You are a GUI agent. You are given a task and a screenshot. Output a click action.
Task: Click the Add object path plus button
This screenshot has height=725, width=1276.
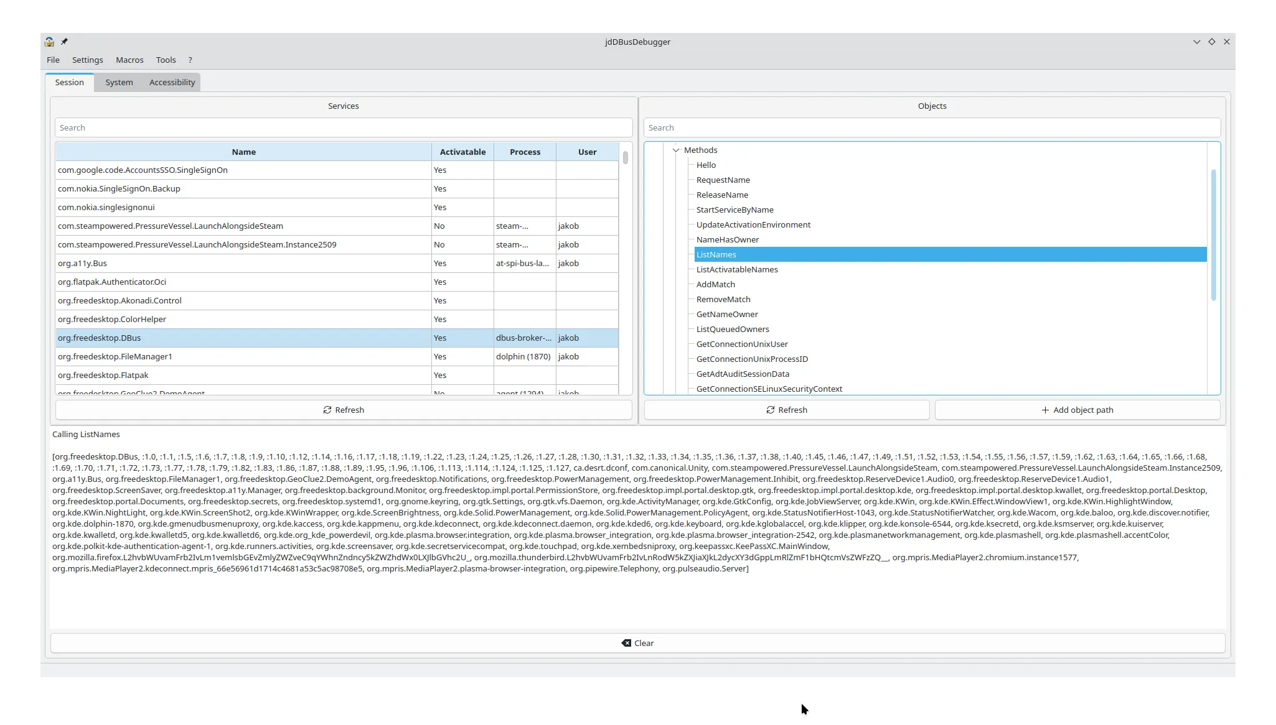pos(1077,410)
